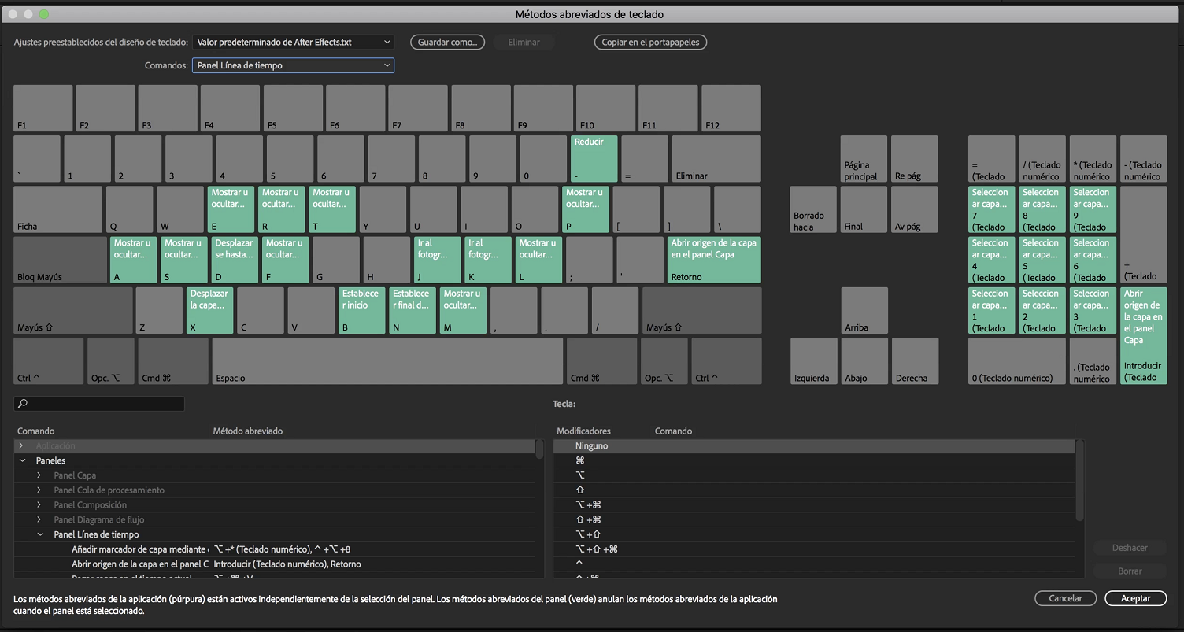Click the Guardar como... button

pos(448,42)
